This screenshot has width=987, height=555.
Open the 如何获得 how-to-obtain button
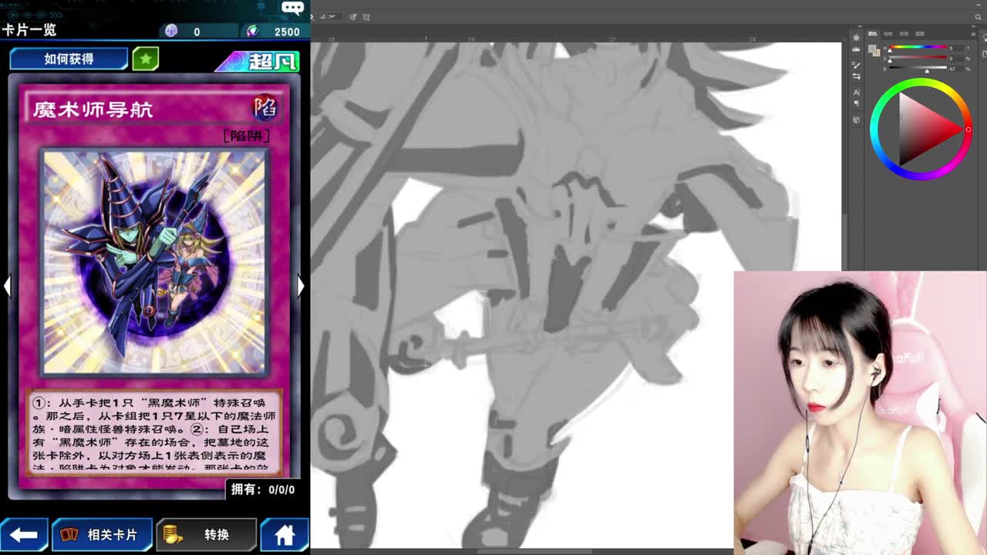69,59
